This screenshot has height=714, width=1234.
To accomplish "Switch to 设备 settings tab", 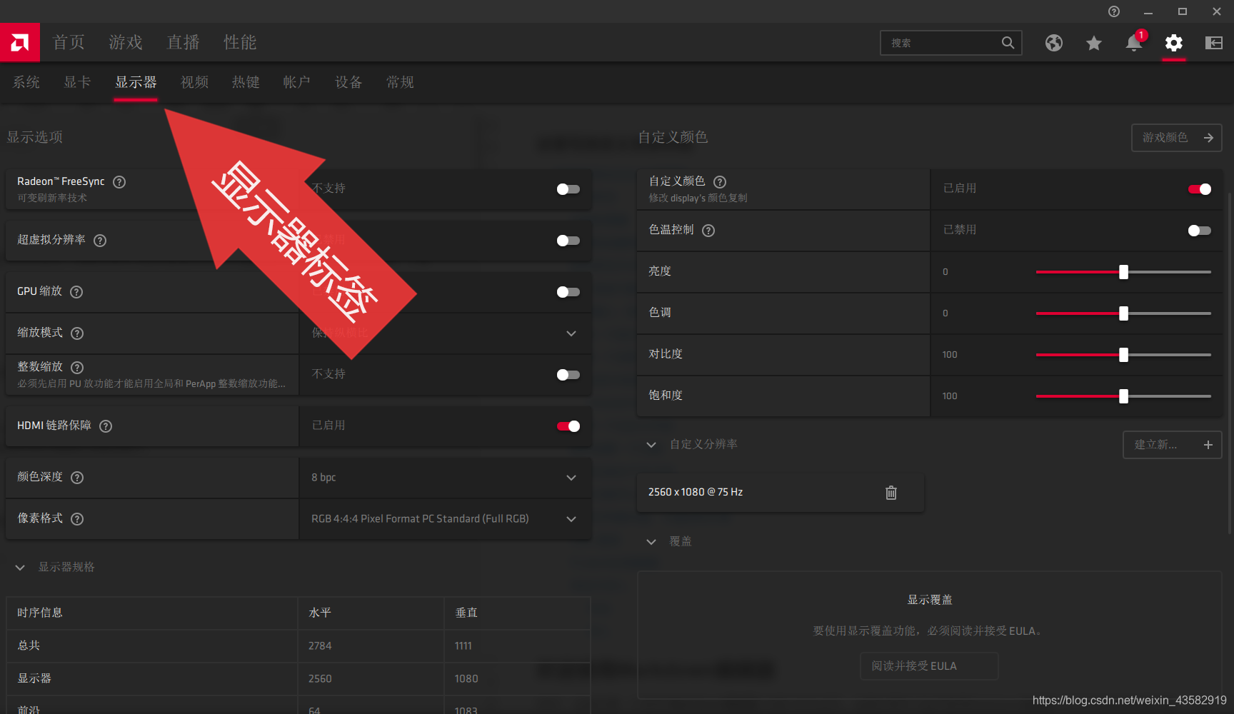I will pyautogui.click(x=349, y=83).
